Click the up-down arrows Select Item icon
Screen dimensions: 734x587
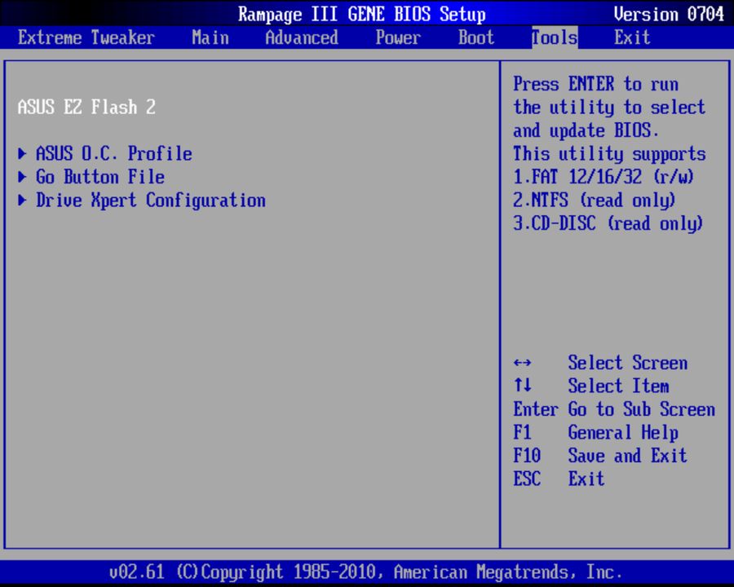[523, 386]
